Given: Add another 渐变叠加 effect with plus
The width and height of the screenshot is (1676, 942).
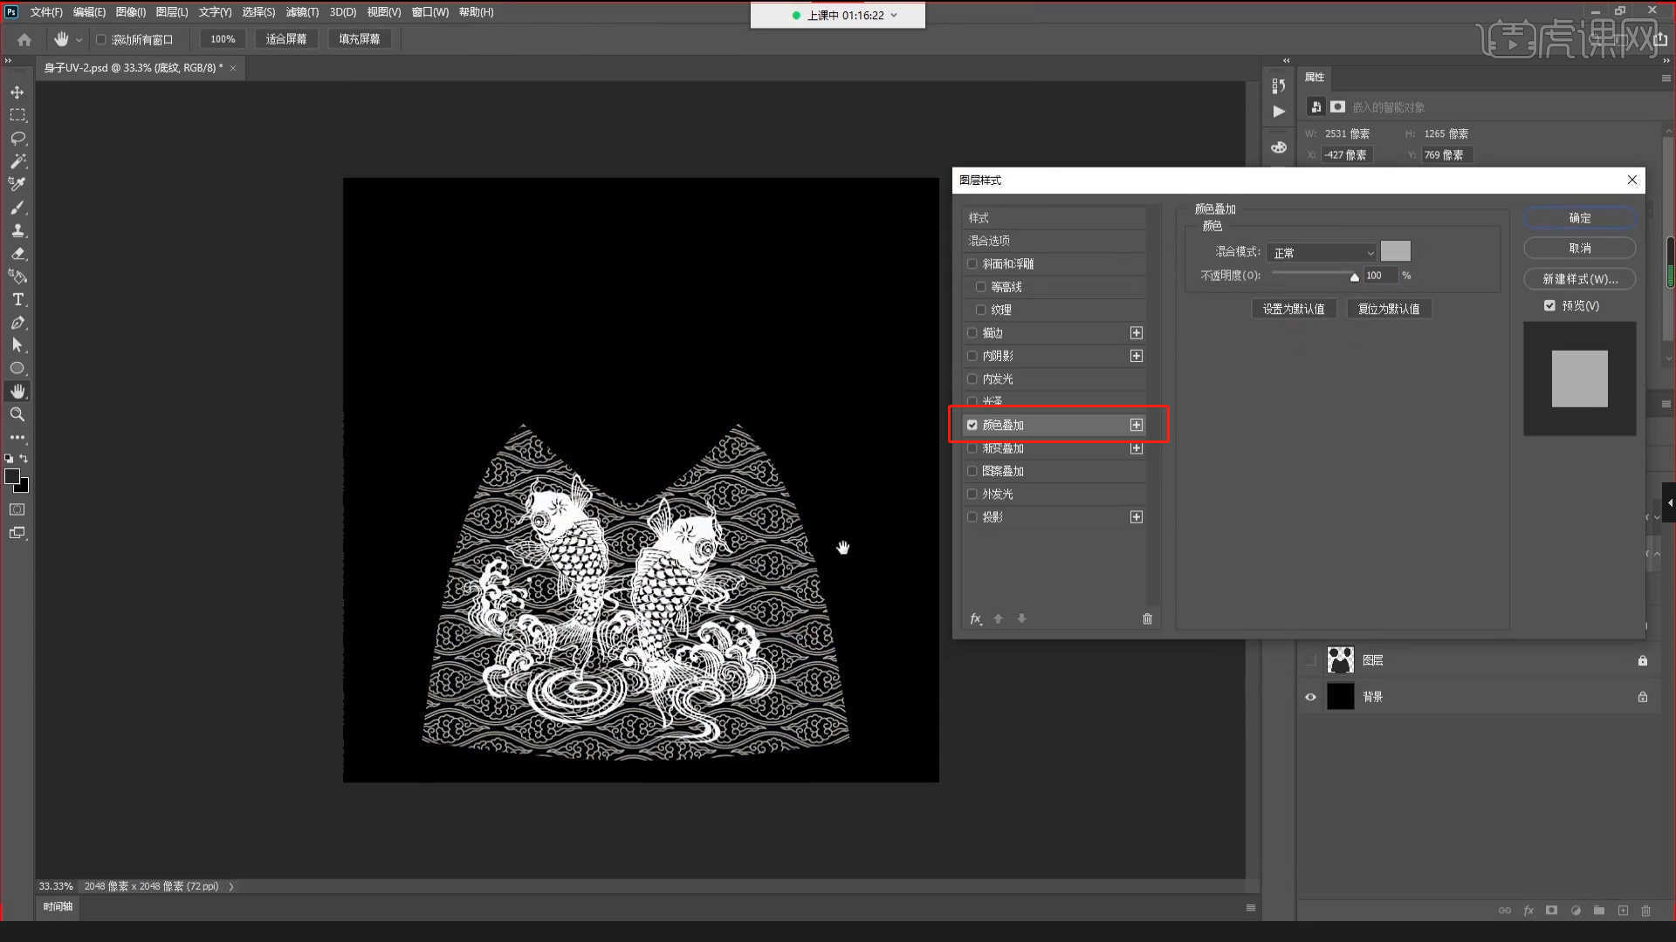Looking at the screenshot, I should (1136, 448).
